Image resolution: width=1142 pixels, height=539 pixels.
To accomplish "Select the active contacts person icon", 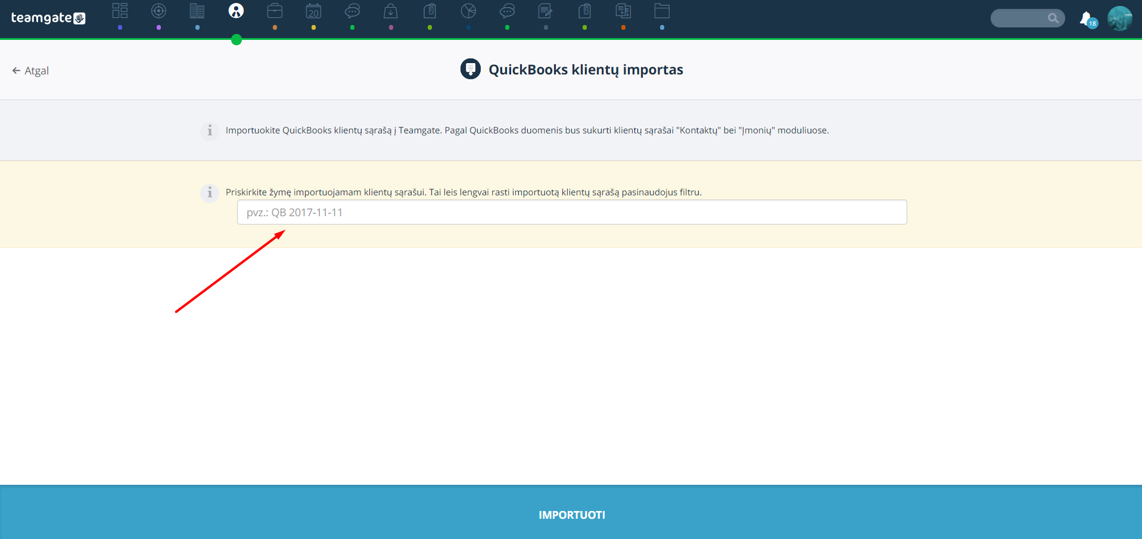I will coord(236,11).
